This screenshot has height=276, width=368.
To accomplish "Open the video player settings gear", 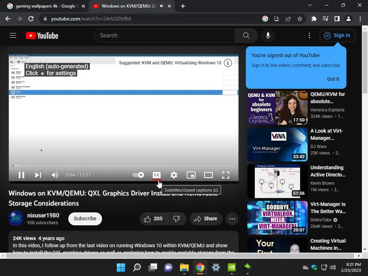I will (x=174, y=175).
